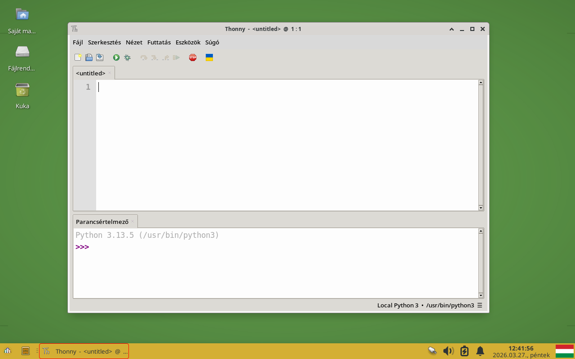The image size is (575, 359).
Task: Expand the Fájl menu
Action: tap(78, 42)
